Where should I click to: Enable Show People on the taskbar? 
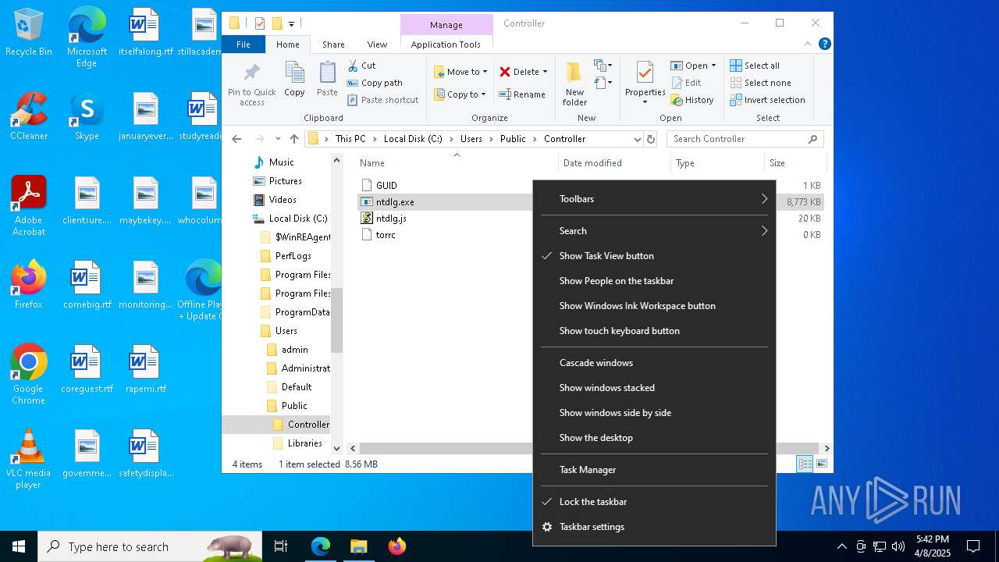(x=616, y=281)
